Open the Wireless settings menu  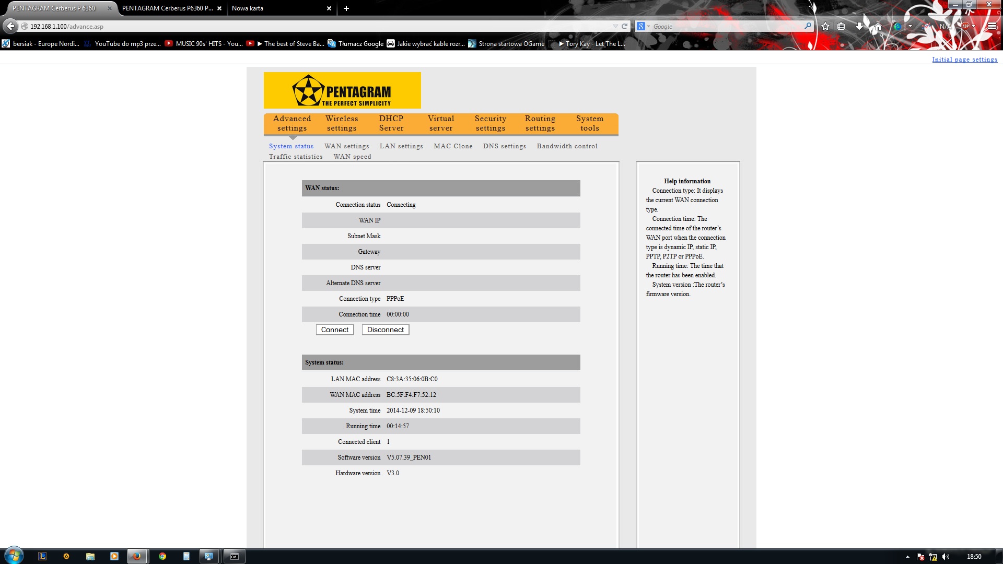point(342,124)
